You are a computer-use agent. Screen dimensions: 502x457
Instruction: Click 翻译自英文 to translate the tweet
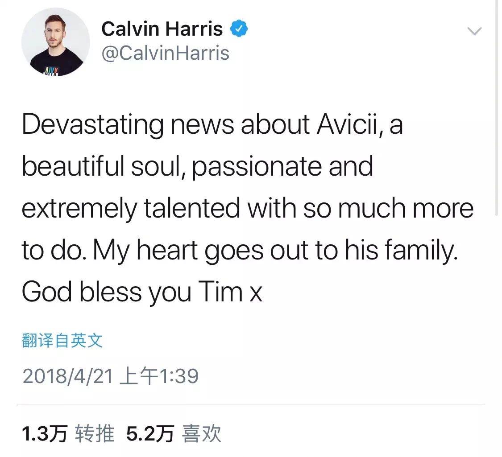click(62, 340)
